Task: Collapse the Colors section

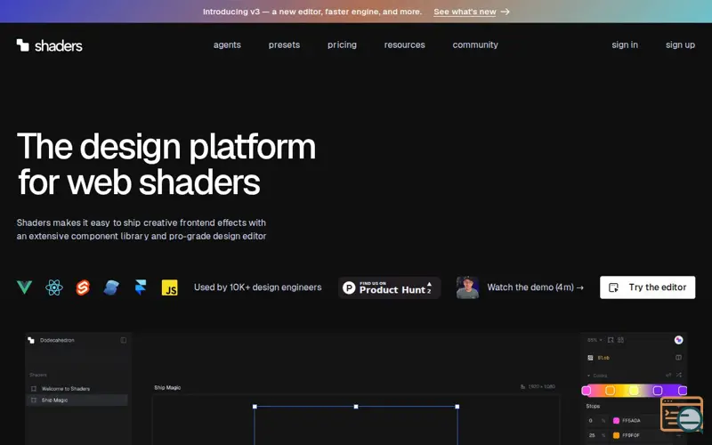Action: coord(589,376)
